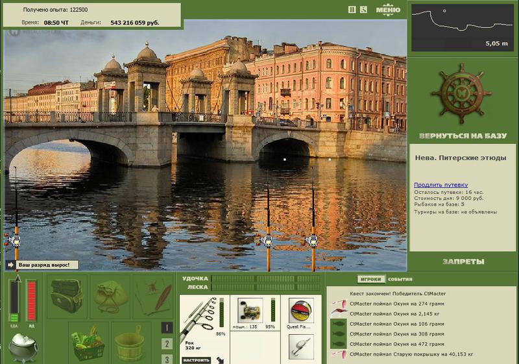Click the spoon lure icon

[301, 346]
